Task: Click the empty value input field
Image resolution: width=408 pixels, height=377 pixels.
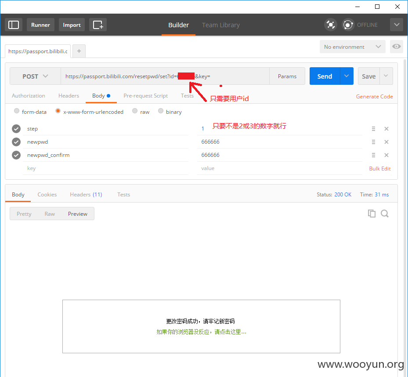Action: tap(280, 168)
